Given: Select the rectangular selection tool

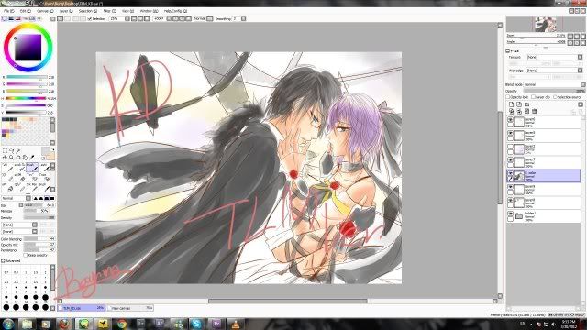Looking at the screenshot, I should click(x=5, y=150).
